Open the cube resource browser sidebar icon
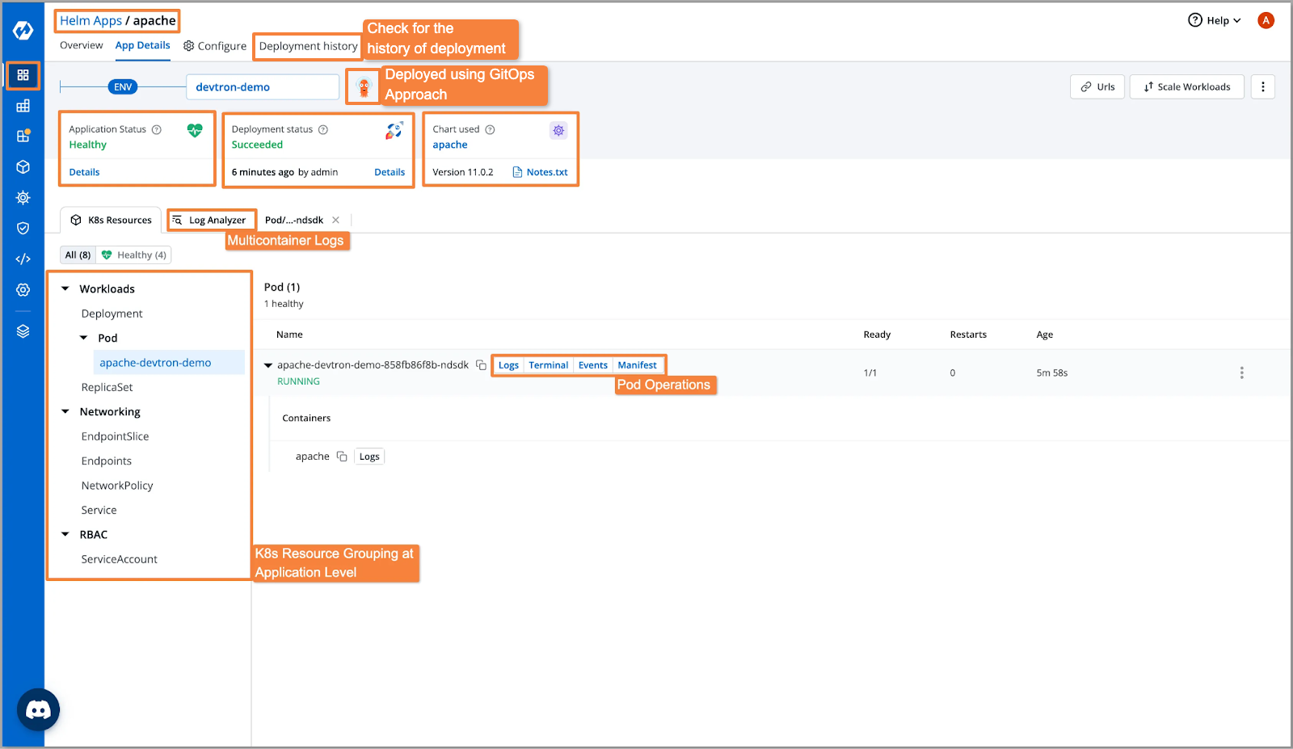Image resolution: width=1293 pixels, height=749 pixels. tap(23, 166)
